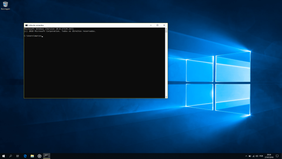Click the circular app icon in taskbar
Screen dimensions: 282x159
(x=39, y=156)
